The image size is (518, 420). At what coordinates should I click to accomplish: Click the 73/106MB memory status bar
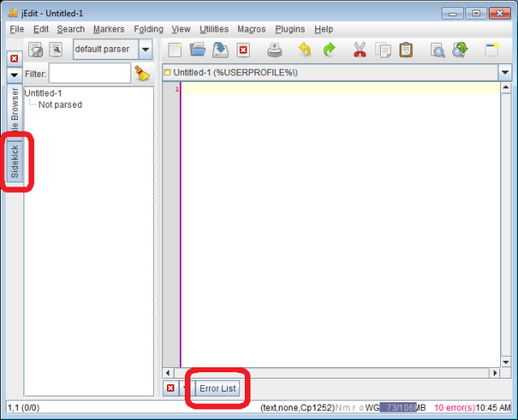402,408
